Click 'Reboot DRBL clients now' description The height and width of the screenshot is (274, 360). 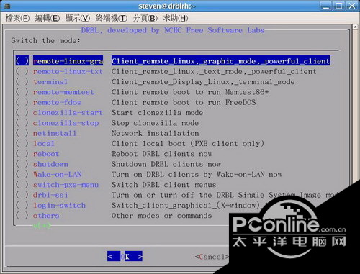click(x=162, y=154)
